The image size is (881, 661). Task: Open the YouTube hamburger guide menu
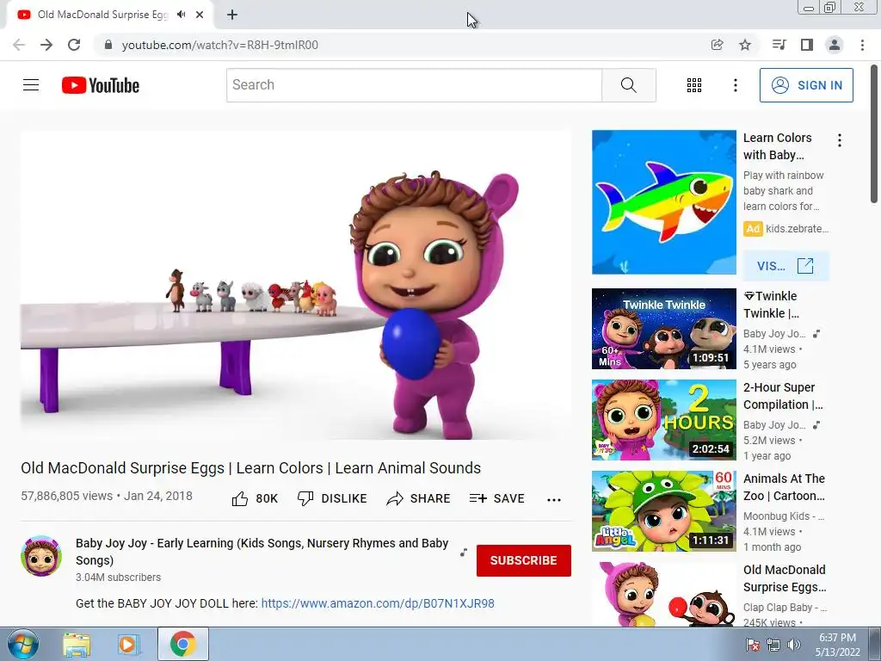point(31,85)
